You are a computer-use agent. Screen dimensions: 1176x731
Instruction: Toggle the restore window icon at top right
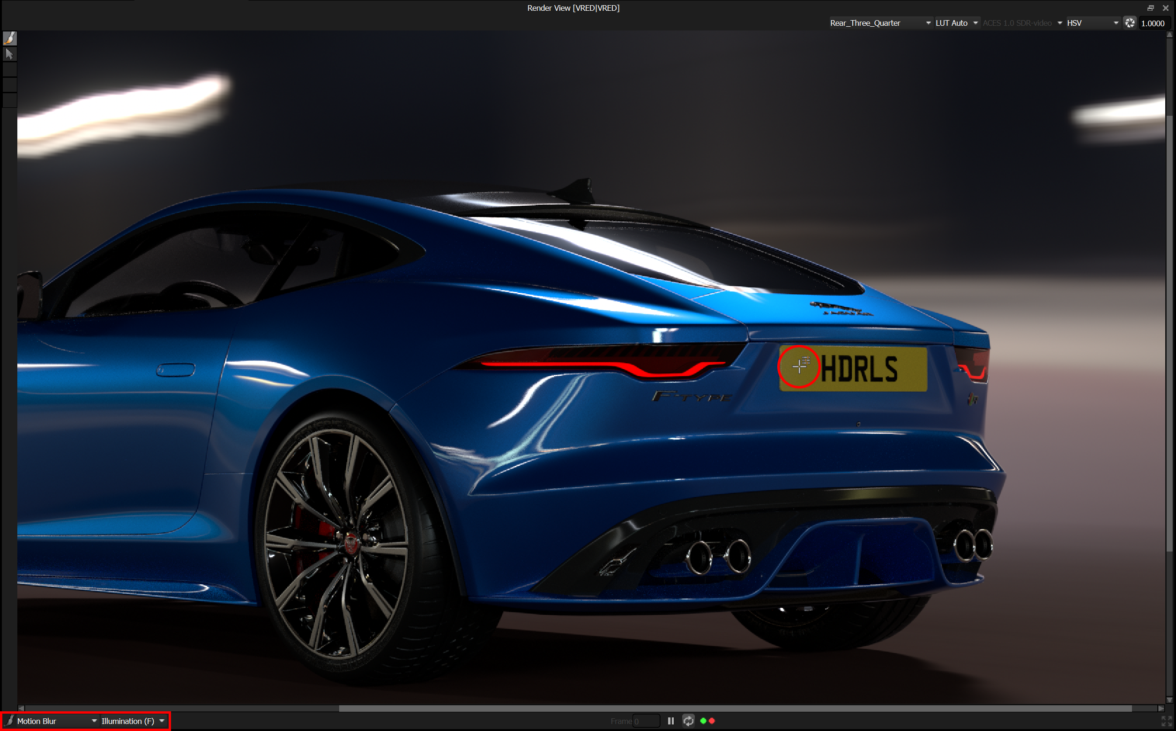[x=1150, y=8]
